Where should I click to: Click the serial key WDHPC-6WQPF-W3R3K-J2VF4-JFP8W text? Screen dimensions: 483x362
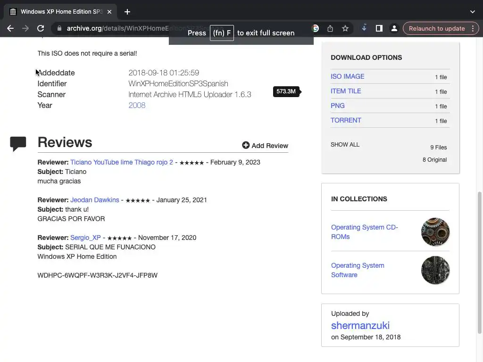pos(97,275)
